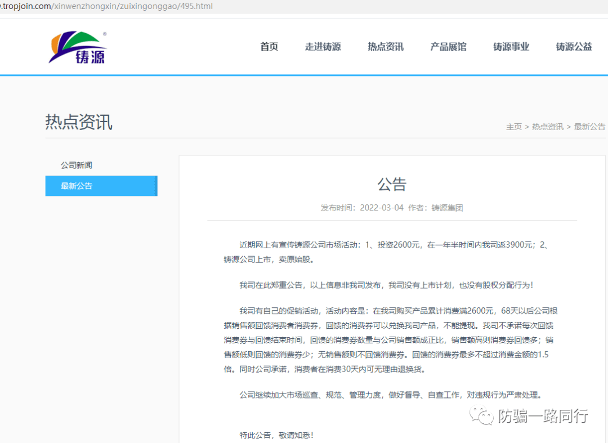Image resolution: width=608 pixels, height=443 pixels.
Task: Click the 最新公告 breadcrumb link
Action: [589, 127]
